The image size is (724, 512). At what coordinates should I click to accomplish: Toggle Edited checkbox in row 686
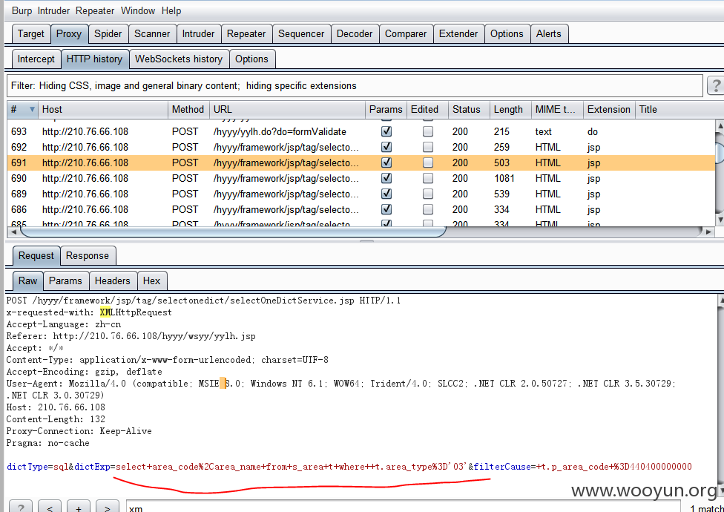click(x=428, y=209)
